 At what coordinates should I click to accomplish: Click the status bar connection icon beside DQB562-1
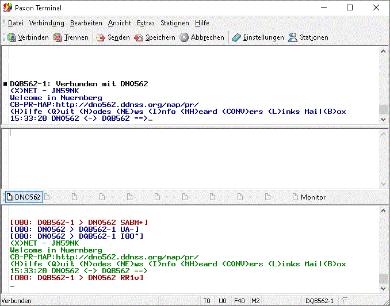tap(345, 301)
